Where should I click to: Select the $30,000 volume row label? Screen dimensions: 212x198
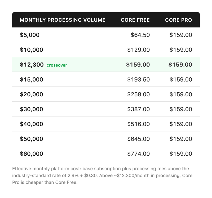pyautogui.click(x=31, y=109)
